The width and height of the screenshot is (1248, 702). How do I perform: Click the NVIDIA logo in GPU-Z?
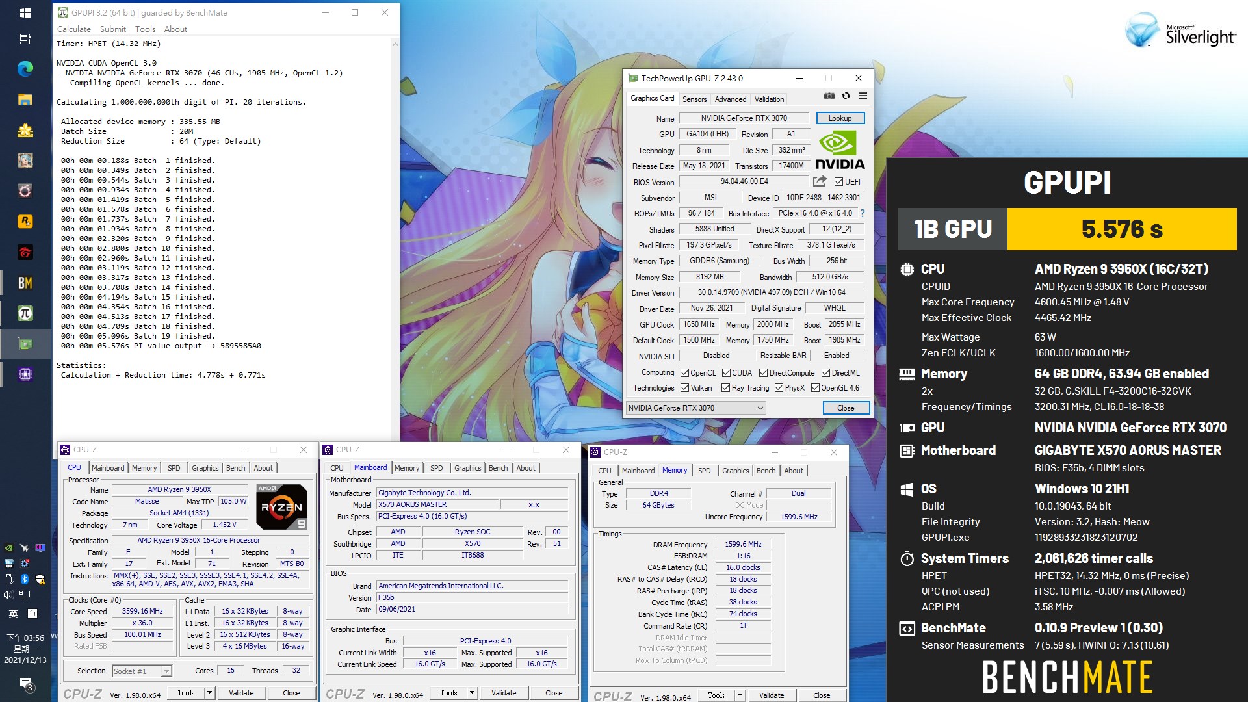[839, 150]
